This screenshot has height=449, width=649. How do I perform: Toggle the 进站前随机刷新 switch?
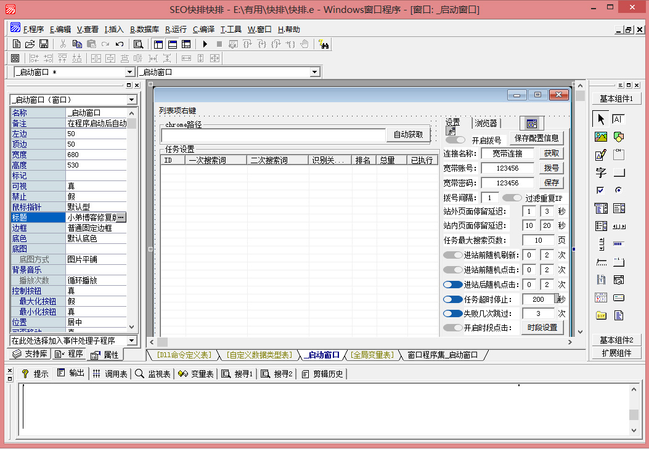pyautogui.click(x=453, y=255)
